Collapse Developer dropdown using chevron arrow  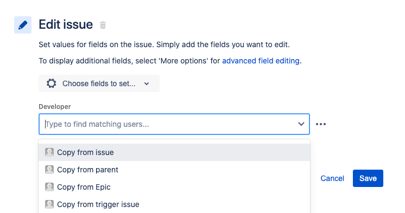(x=301, y=124)
